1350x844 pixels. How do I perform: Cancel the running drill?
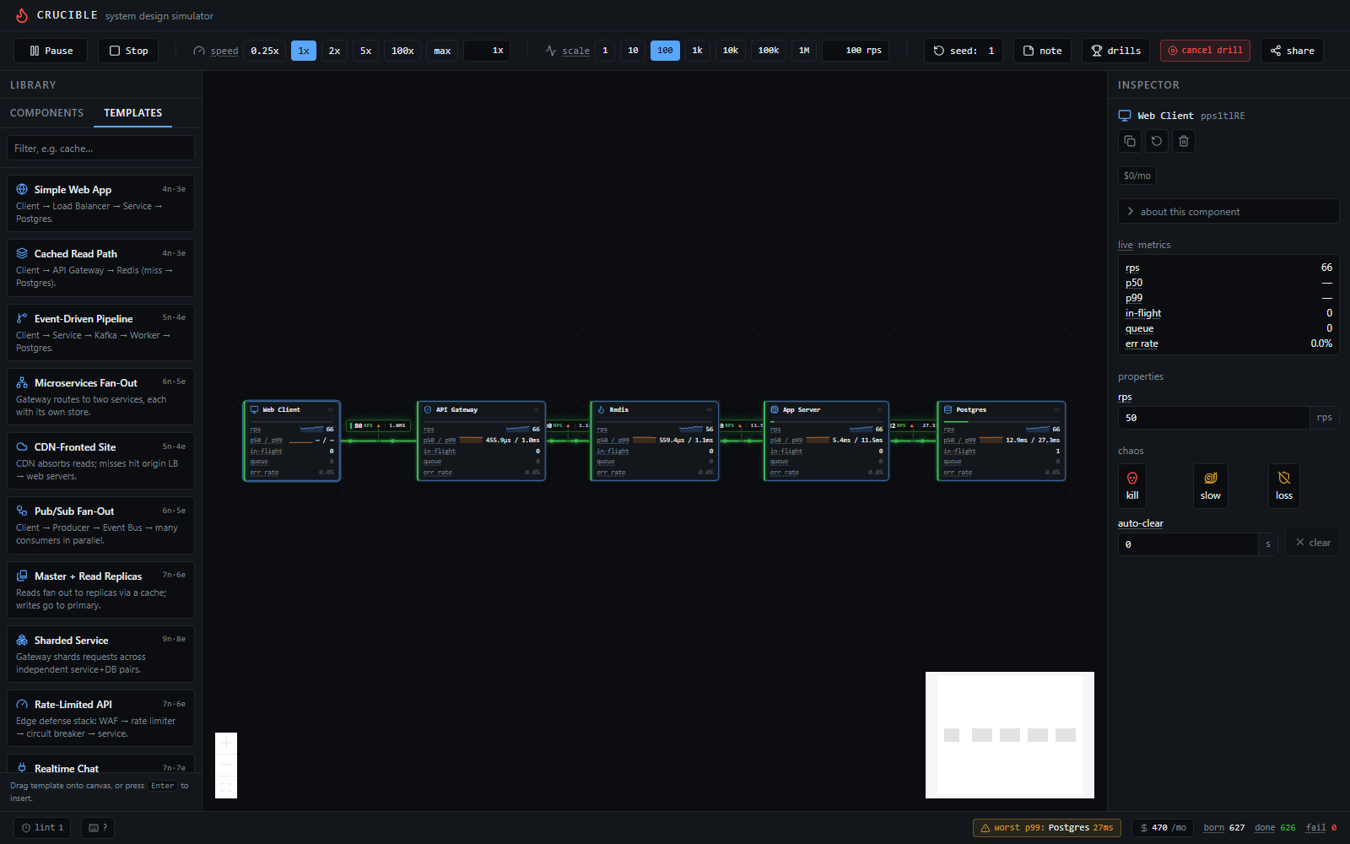click(x=1205, y=51)
